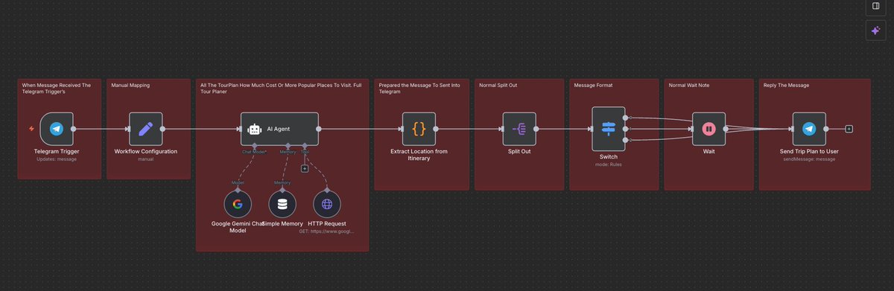Open the Extract Location from Itinerary node

419,129
